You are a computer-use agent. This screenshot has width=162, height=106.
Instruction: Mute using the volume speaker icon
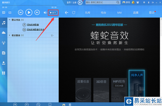pos(45,13)
